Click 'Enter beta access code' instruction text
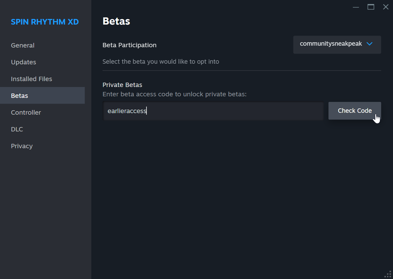 click(175, 94)
